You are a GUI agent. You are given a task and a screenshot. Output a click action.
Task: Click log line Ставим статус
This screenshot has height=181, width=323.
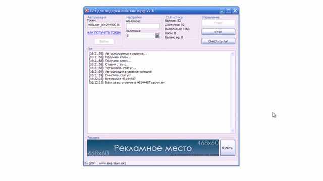pyautogui.click(x=109, y=64)
